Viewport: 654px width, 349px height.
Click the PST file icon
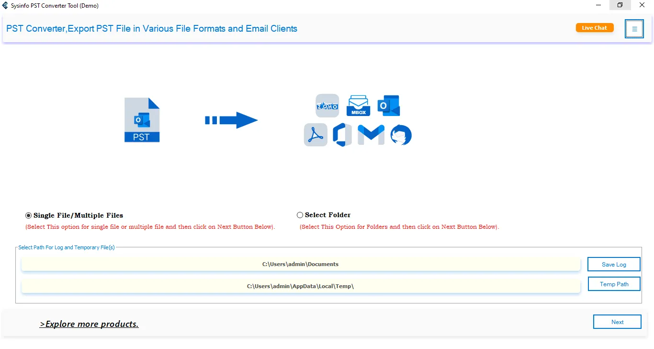(x=142, y=120)
